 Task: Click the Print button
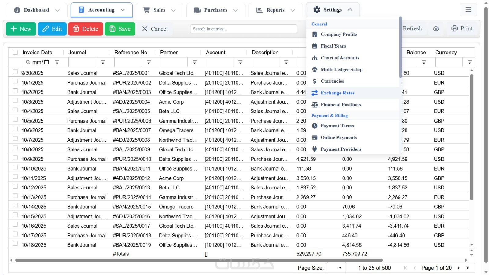[462, 29]
